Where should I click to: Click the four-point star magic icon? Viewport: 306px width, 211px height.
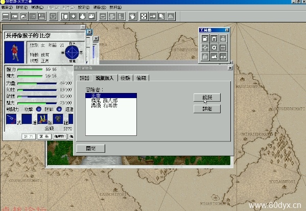[74, 16]
